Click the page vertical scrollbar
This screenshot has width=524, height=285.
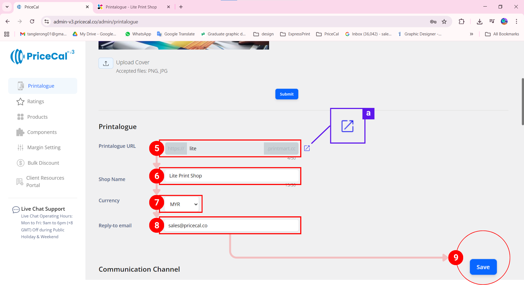coord(522,102)
